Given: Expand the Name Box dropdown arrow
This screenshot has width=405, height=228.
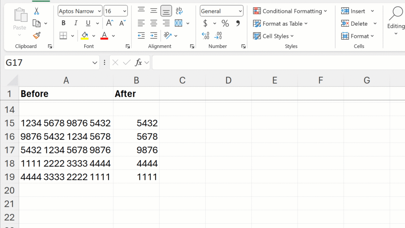Looking at the screenshot, I should coord(95,63).
